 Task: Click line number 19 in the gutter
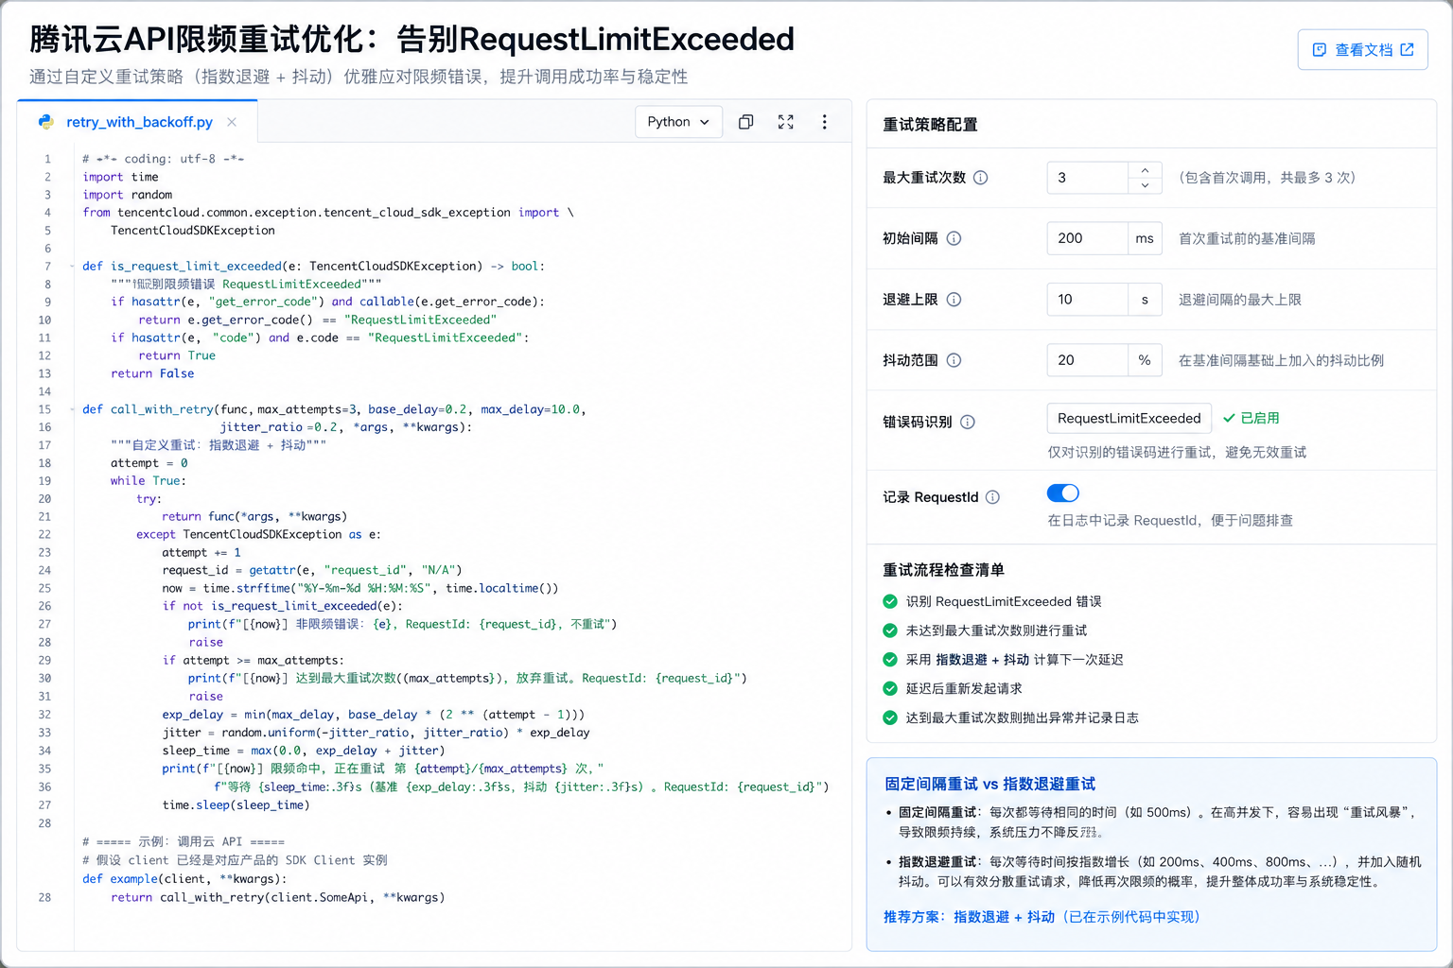pyautogui.click(x=44, y=481)
